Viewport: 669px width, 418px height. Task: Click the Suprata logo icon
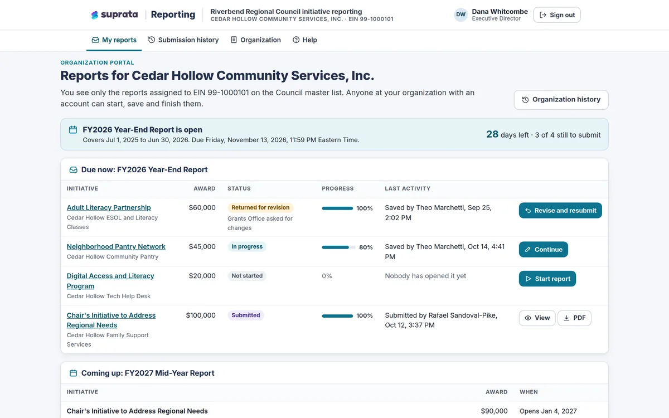pos(95,15)
